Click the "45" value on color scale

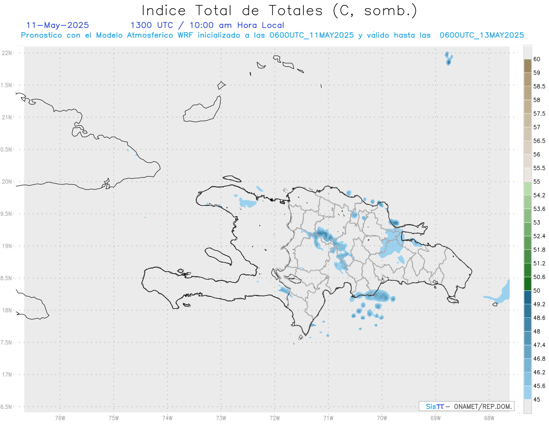[537, 399]
